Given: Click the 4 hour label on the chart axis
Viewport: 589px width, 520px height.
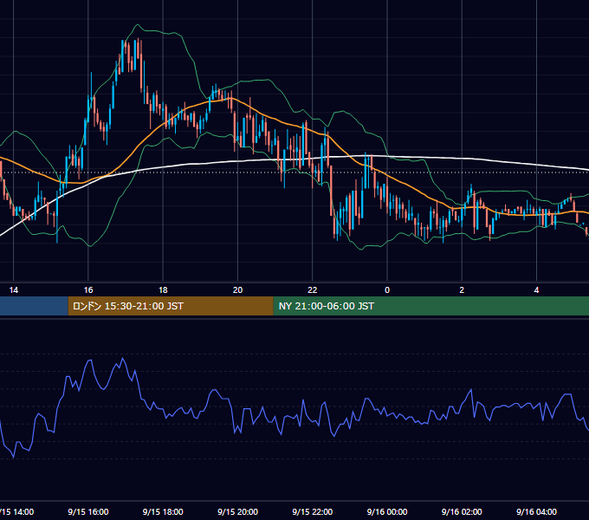Looking at the screenshot, I should click(x=536, y=290).
